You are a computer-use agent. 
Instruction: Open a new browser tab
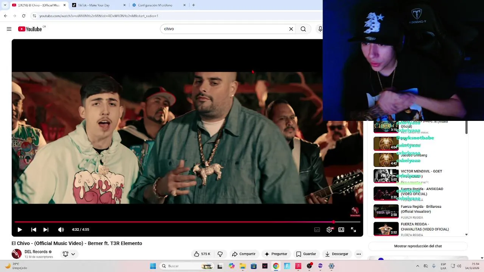point(194,5)
